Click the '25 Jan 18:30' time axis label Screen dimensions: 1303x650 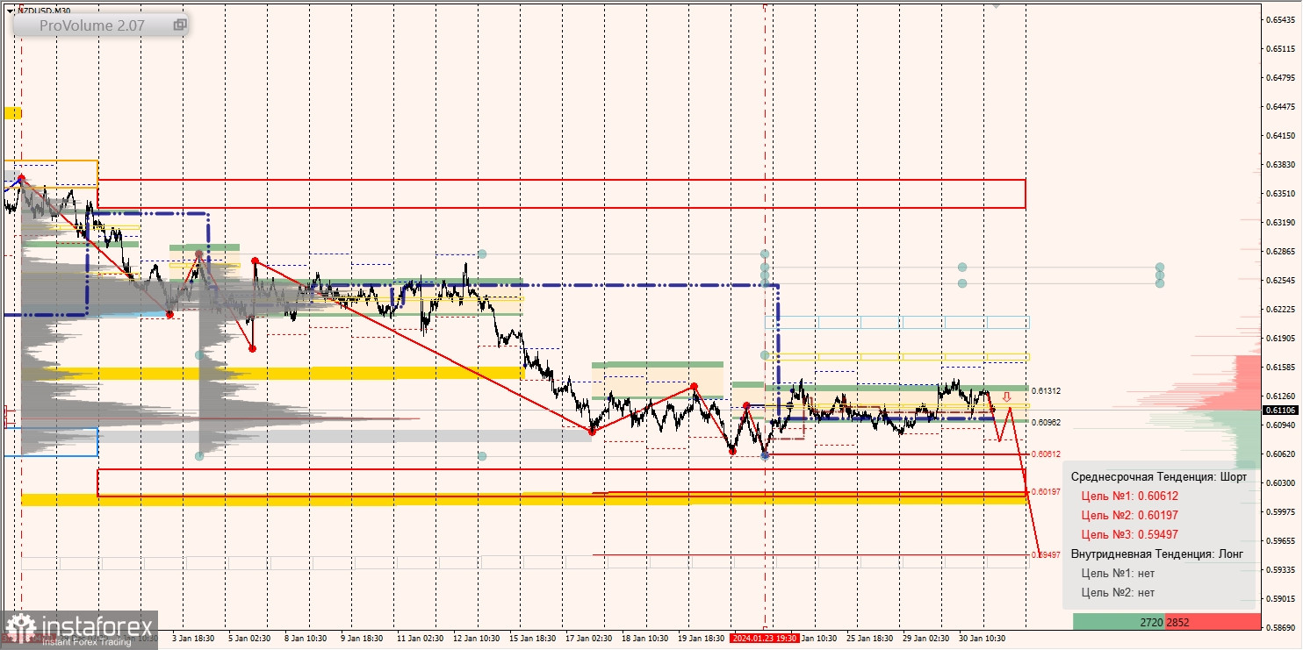tap(868, 638)
